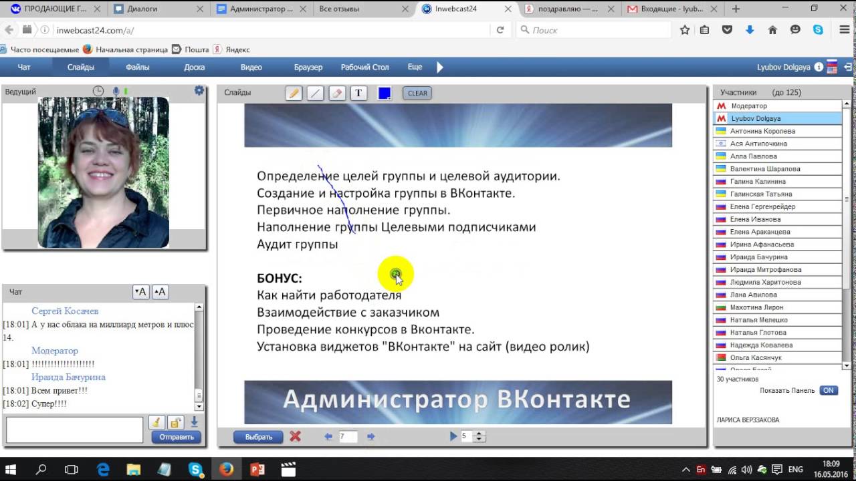Viewport: 856px width, 481px height.
Task: Go to the previous slide arrow
Action: tap(328, 436)
